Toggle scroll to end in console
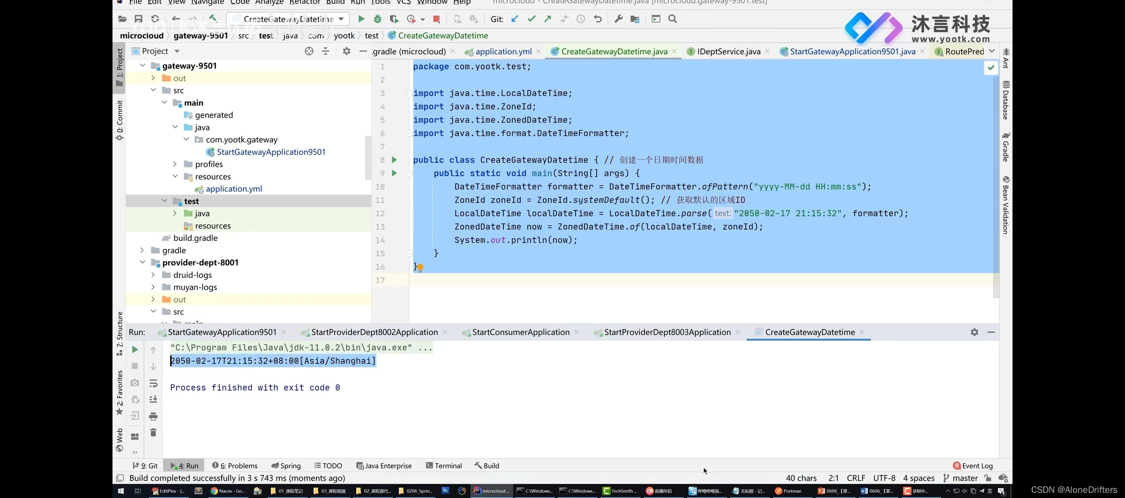 (x=153, y=400)
